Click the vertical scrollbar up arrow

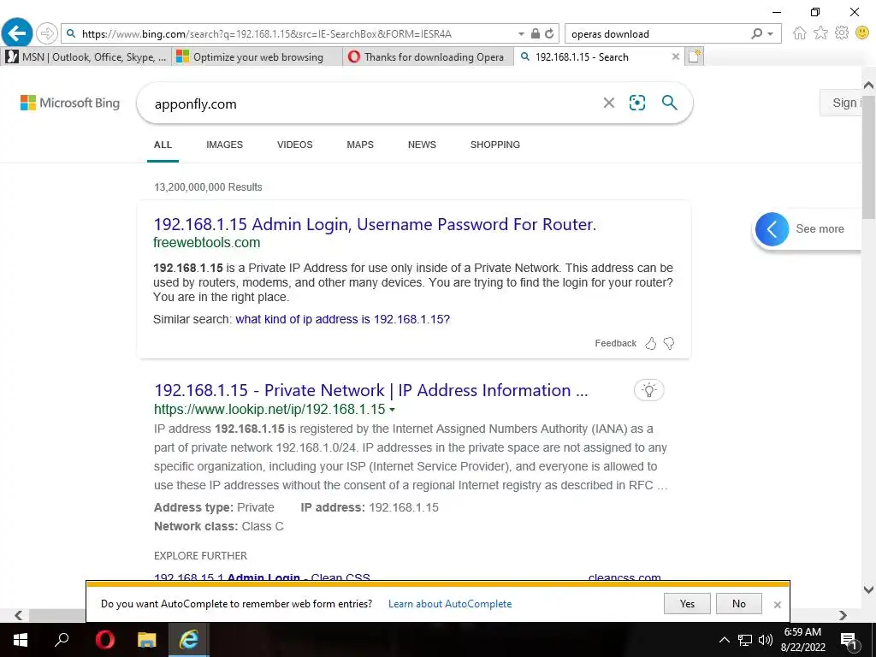(868, 85)
